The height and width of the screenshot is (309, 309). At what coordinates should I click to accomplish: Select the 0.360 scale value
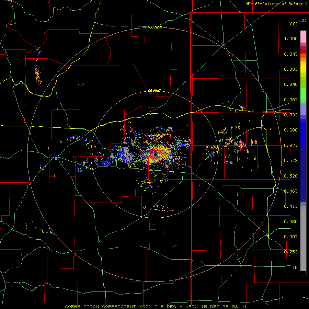click(291, 222)
